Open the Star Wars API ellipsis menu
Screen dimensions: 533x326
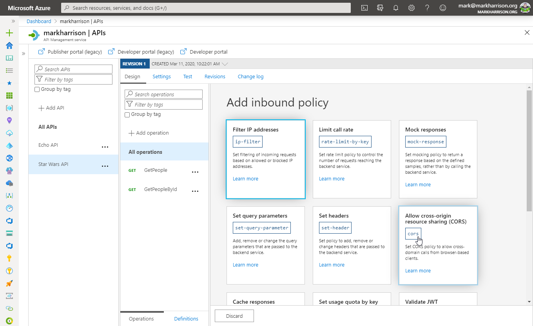[105, 166]
